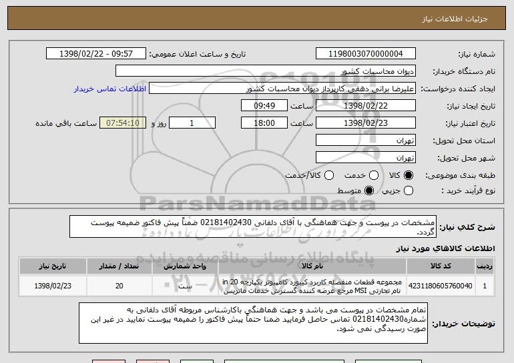
Task: Click the days remaining field showing 1
Action: tap(192, 123)
